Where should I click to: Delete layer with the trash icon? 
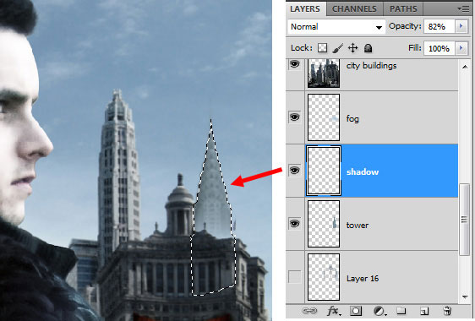[x=447, y=311]
